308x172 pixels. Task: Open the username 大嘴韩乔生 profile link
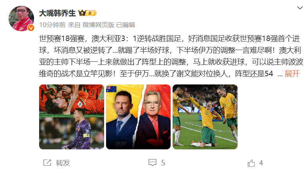tap(58, 13)
